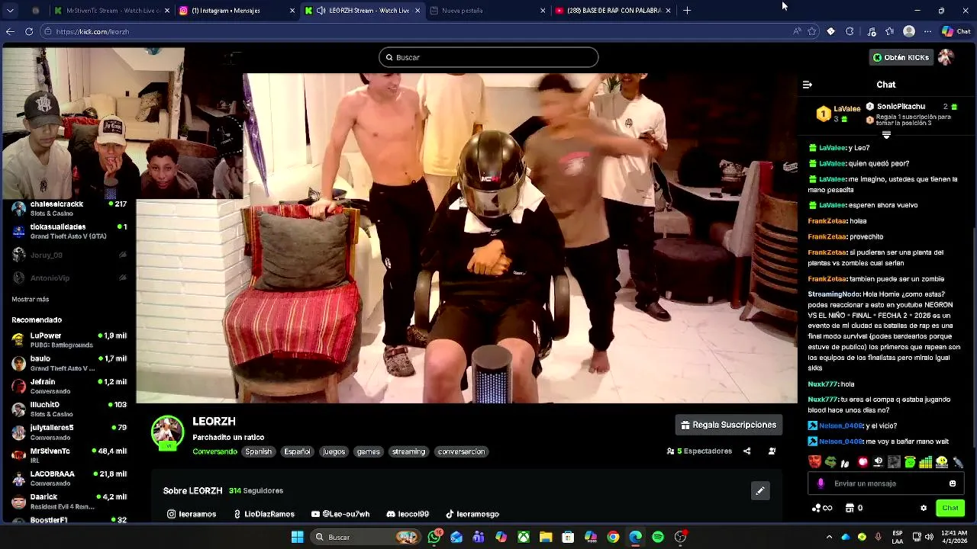Screen dimensions: 977x549
Task: Open LACOBRAAA recommended channel
Action: point(69,478)
